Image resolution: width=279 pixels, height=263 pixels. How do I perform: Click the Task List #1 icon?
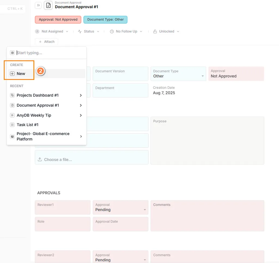pos(12,125)
